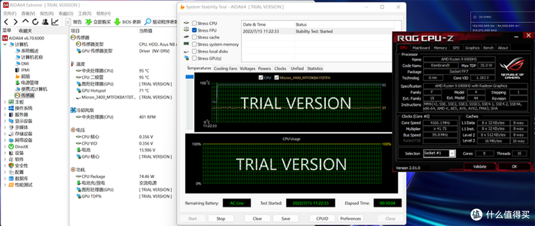Click the line chart icon in AIDA64 toolbar
The width and height of the screenshot is (535, 226).
[x=55, y=22]
